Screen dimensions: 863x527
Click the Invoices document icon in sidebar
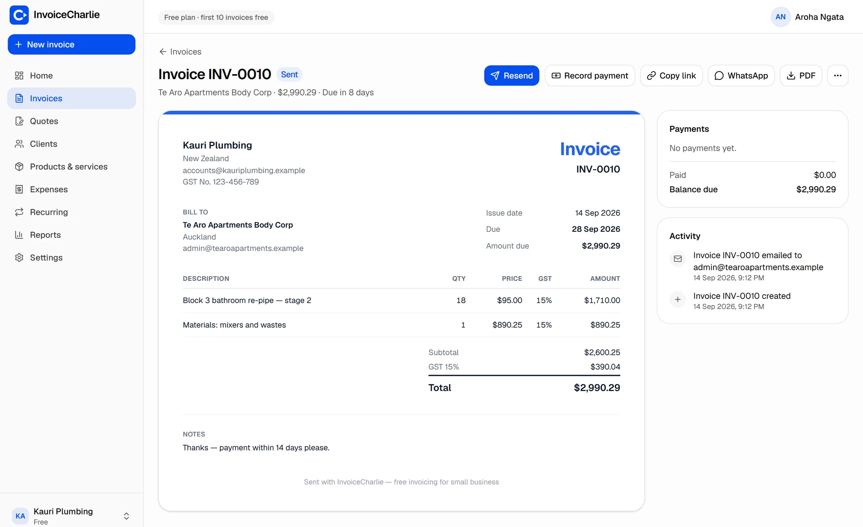(x=19, y=98)
